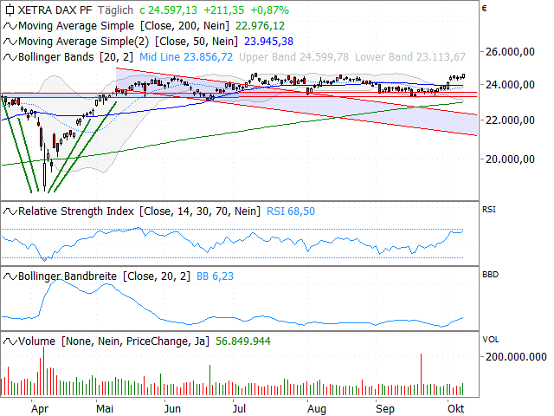Click the Lower Band 23.113,67 legend text
This screenshot has width=554, height=416.
tap(410, 56)
